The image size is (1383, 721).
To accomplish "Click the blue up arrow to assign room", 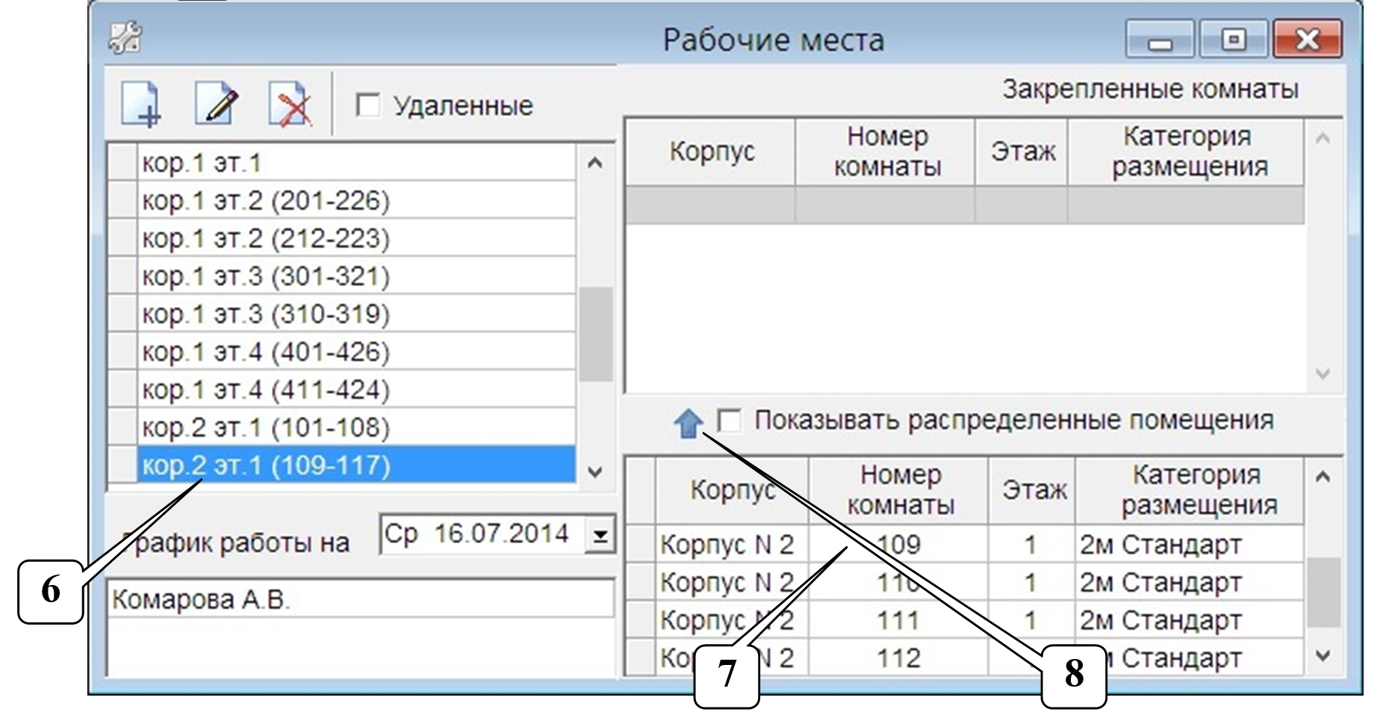I will (688, 423).
